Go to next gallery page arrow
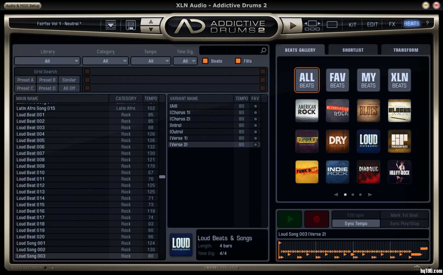The height and width of the screenshot is (275, 443). tap(370, 195)
